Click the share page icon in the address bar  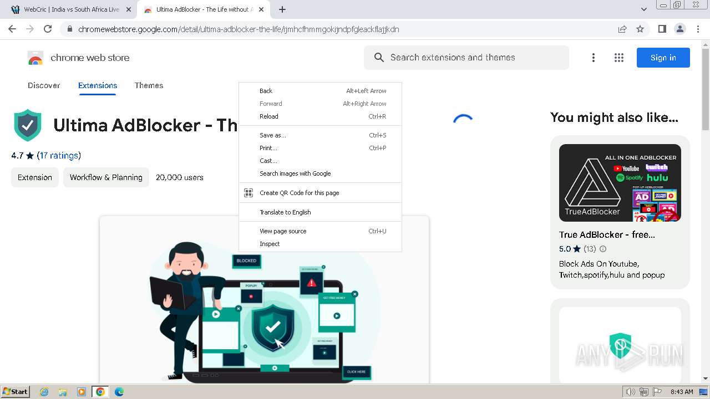point(622,29)
